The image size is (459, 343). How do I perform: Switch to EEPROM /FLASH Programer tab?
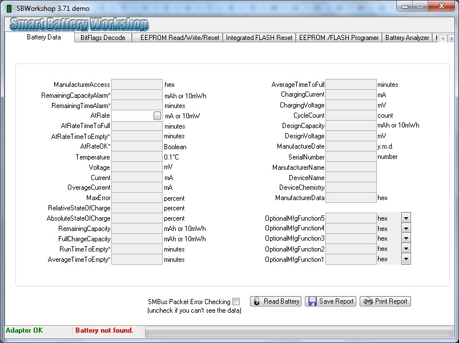[x=339, y=38]
